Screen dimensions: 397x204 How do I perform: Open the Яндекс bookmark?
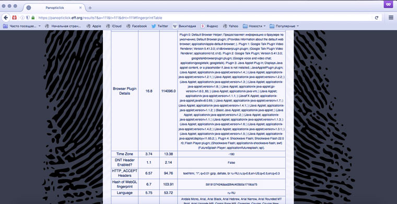point(209,26)
